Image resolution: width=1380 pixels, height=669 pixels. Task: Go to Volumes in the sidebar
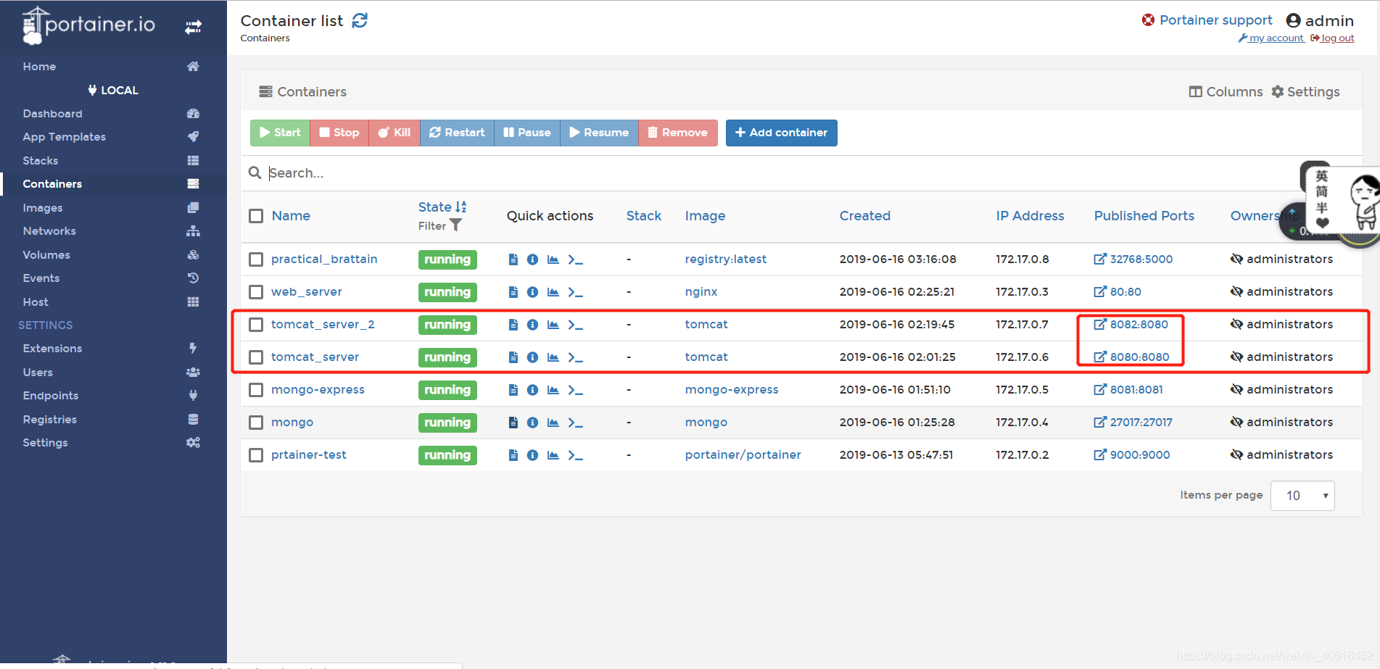[x=46, y=255]
